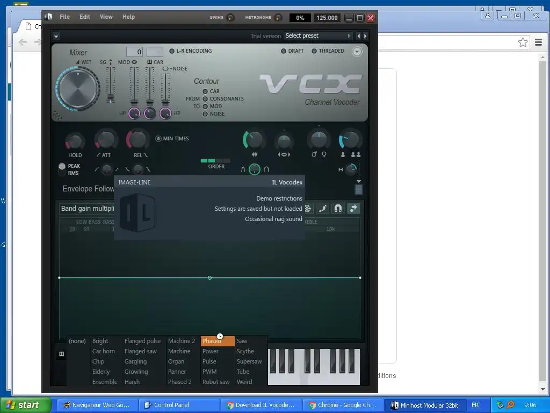Open the round options arrow near THREADED

(x=357, y=52)
